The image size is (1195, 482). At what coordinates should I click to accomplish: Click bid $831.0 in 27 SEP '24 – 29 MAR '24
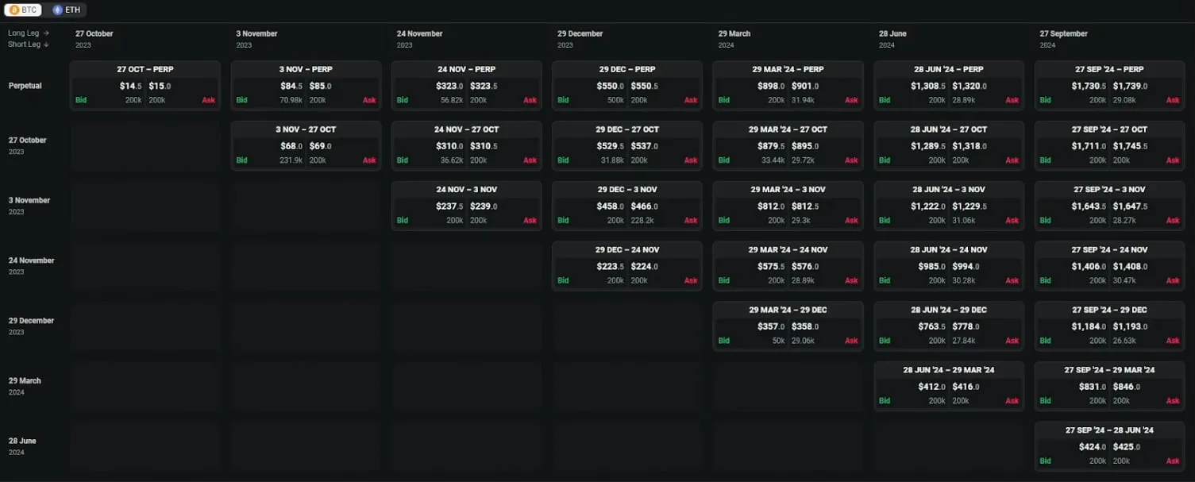(x=1092, y=387)
